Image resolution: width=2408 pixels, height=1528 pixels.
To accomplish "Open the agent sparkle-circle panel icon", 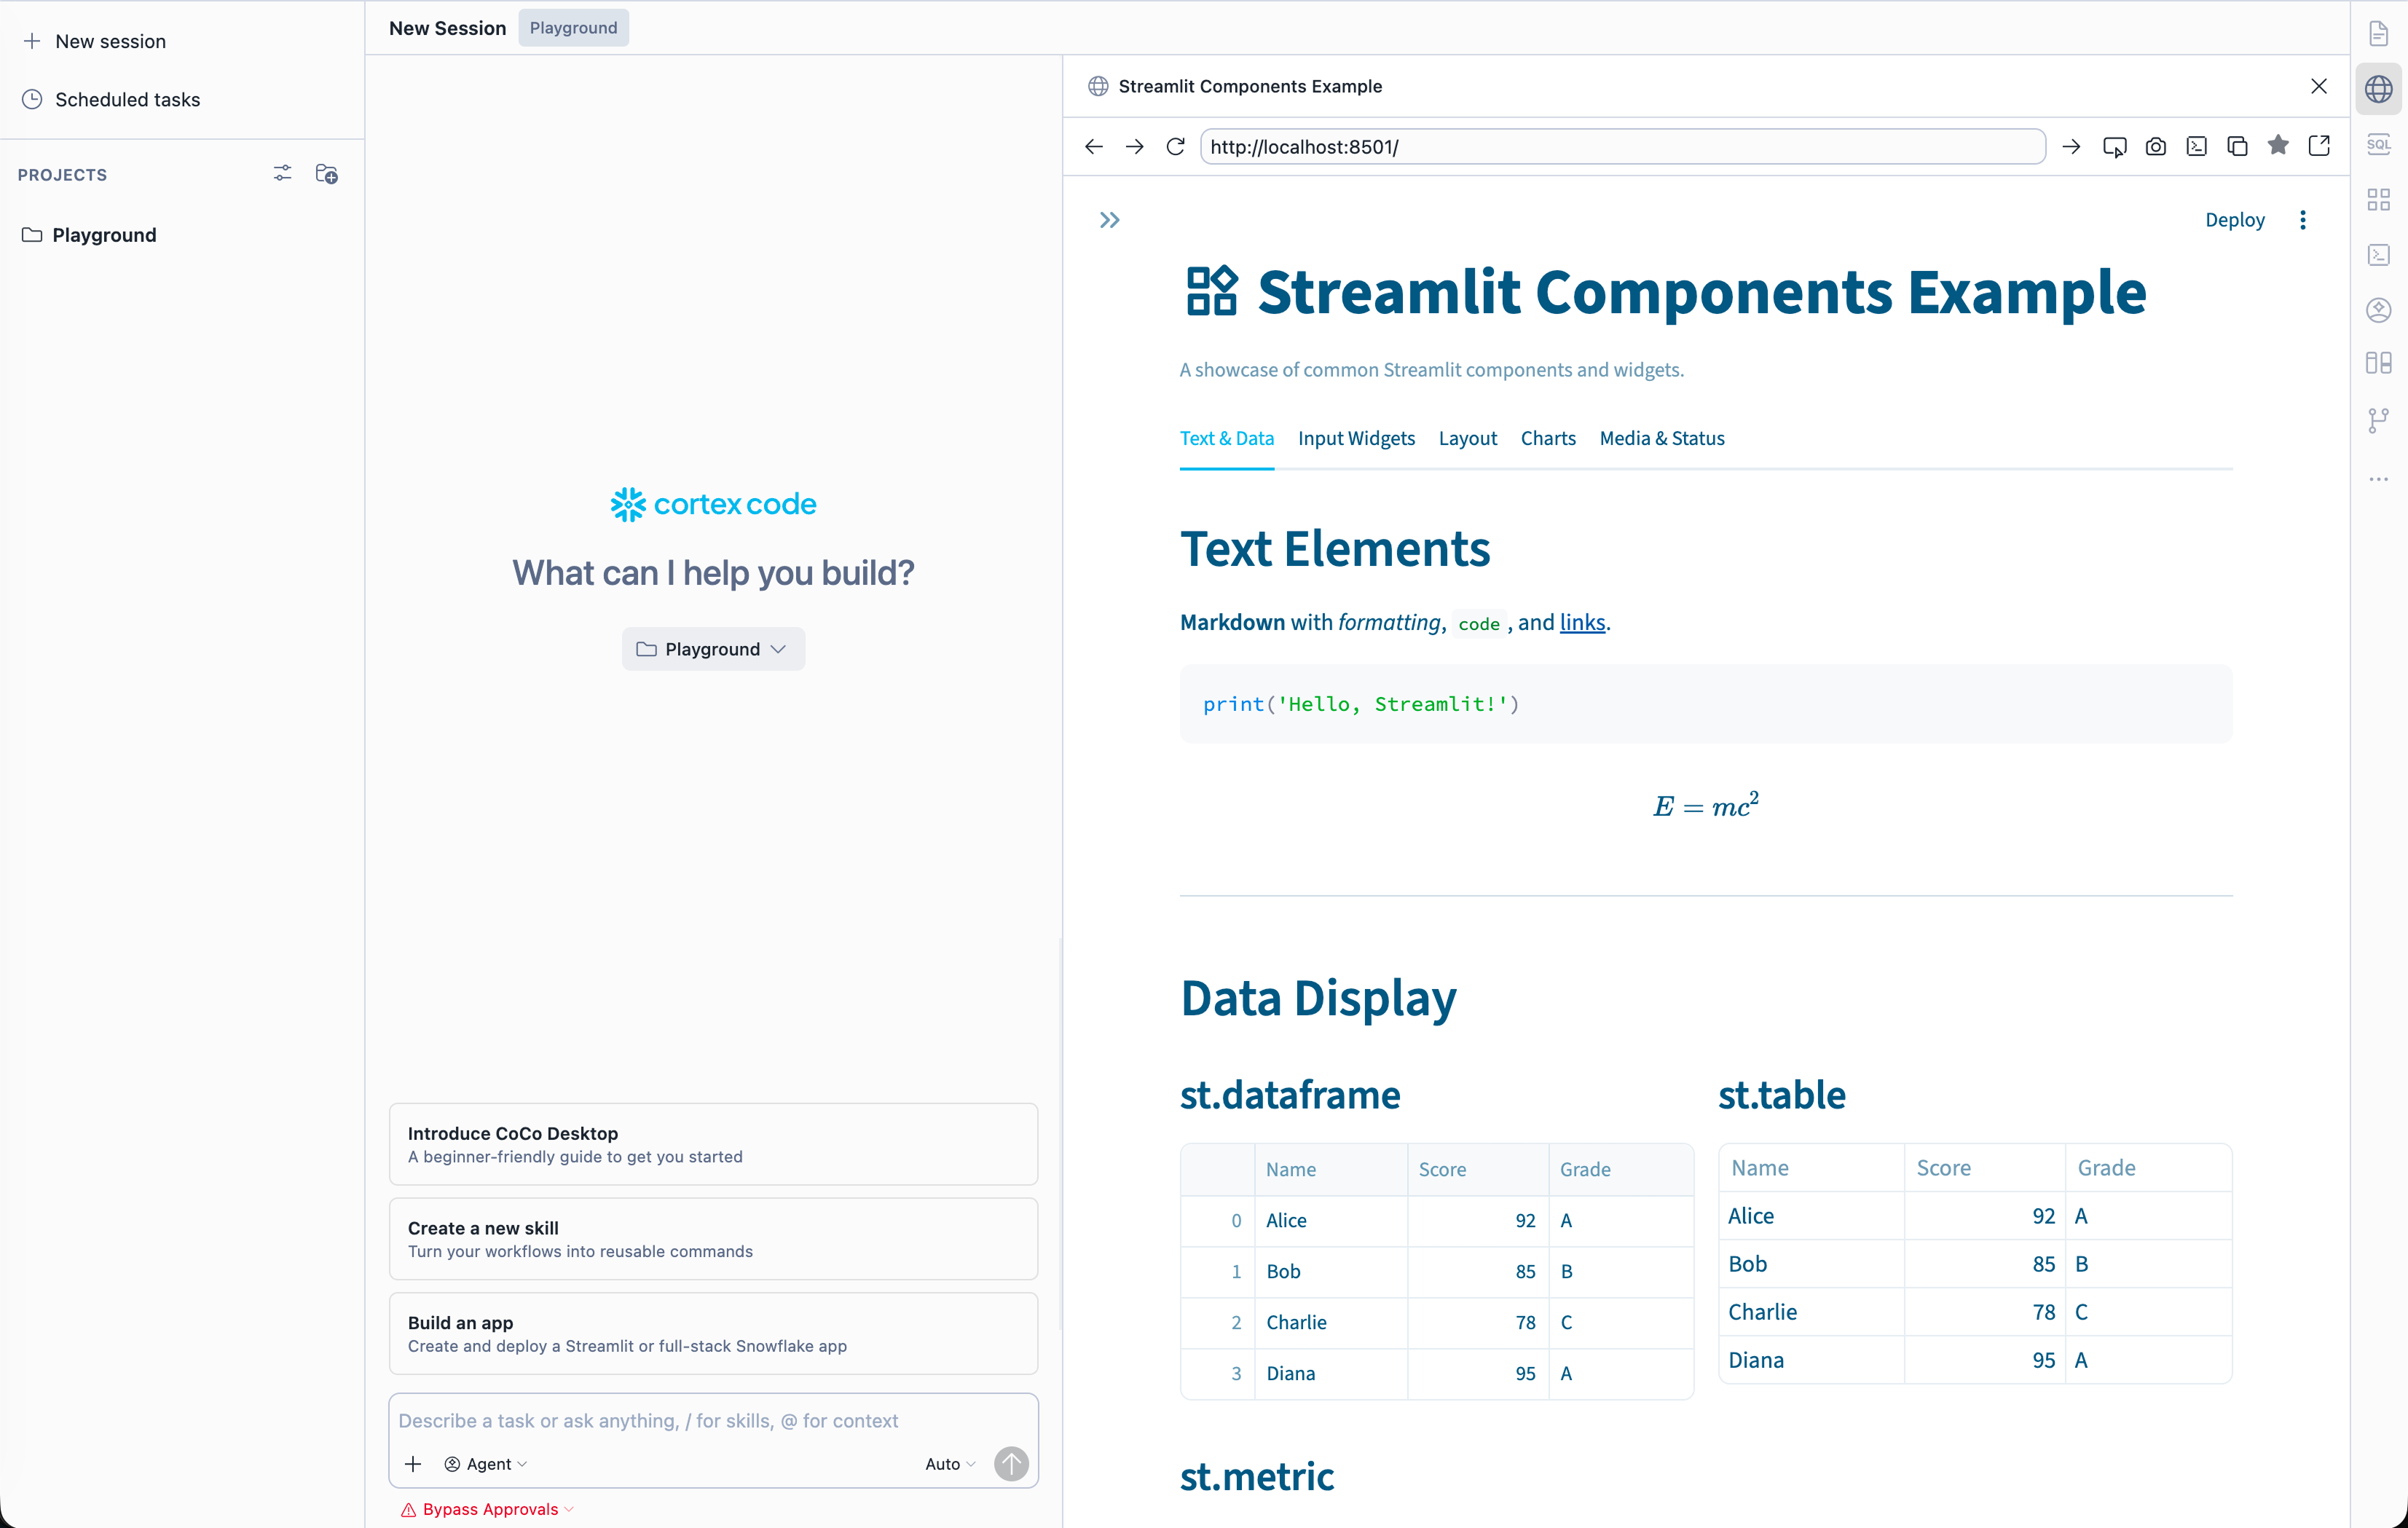I will click(x=2378, y=309).
